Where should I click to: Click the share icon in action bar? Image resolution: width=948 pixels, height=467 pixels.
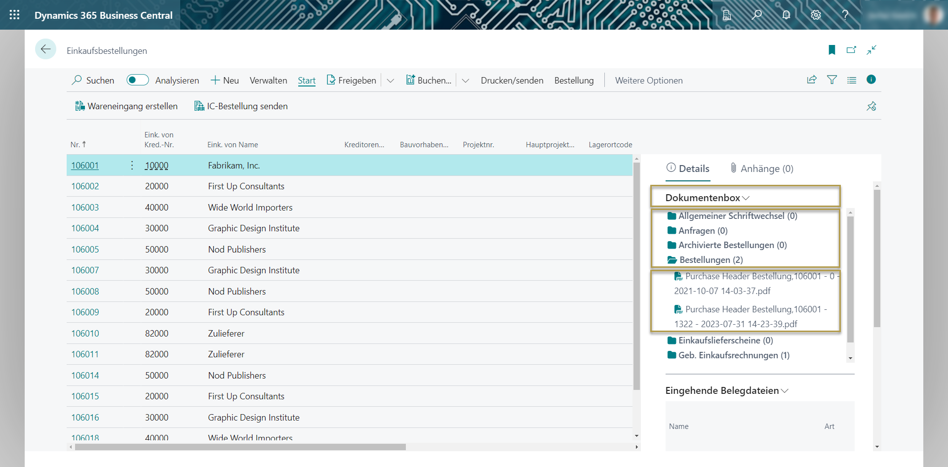pyautogui.click(x=812, y=80)
